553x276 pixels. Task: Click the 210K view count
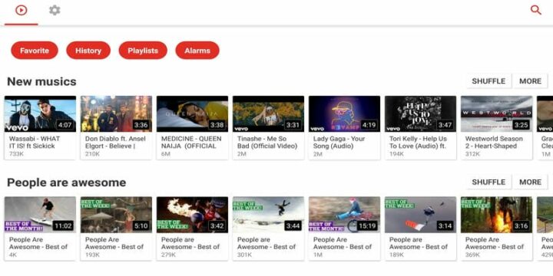point(92,154)
